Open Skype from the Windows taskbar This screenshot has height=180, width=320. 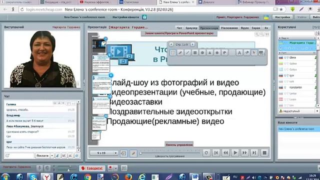(33, 176)
